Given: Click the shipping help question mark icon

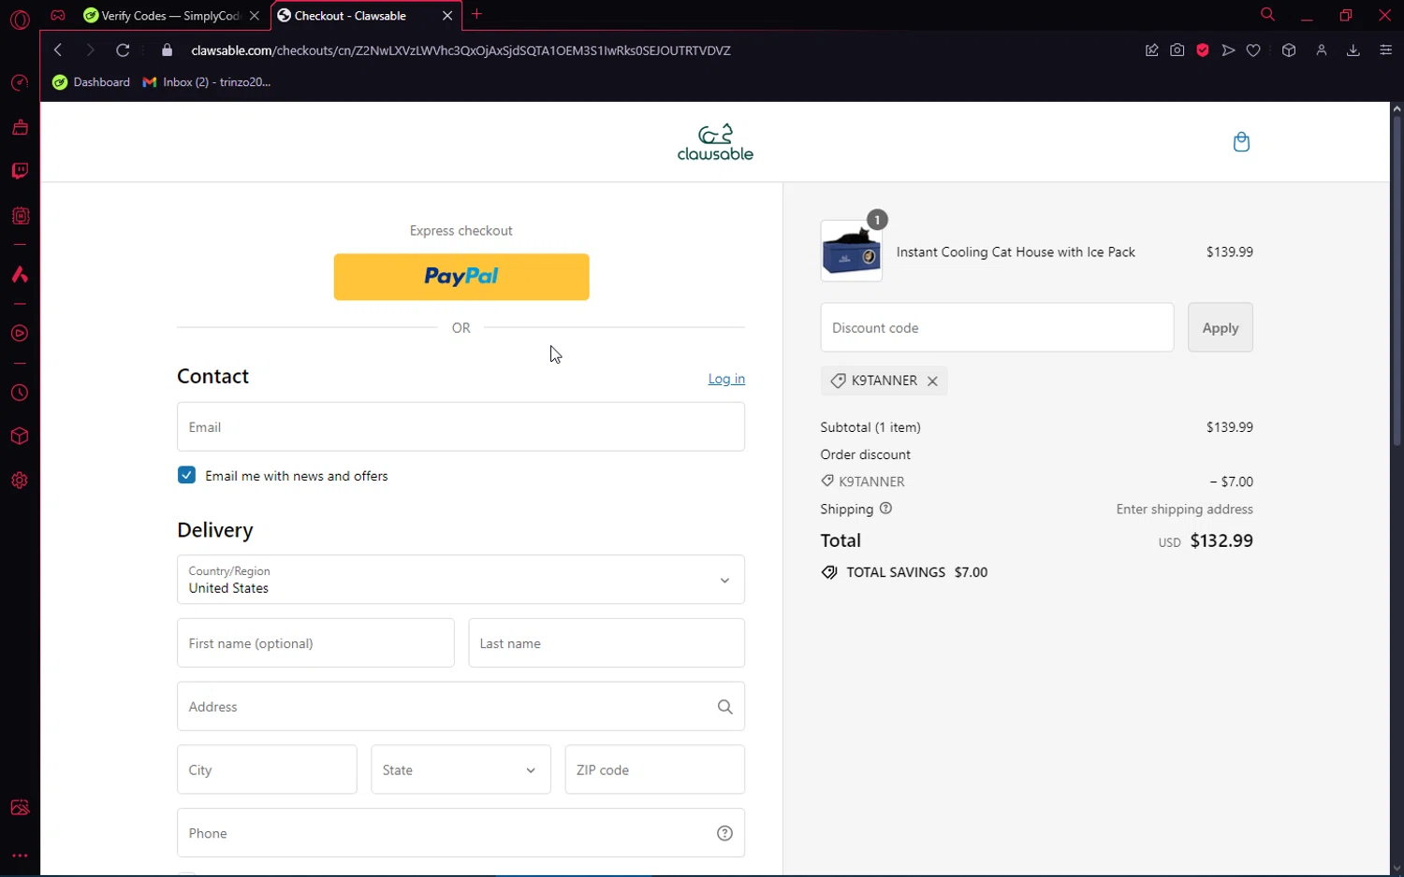Looking at the screenshot, I should 885,509.
